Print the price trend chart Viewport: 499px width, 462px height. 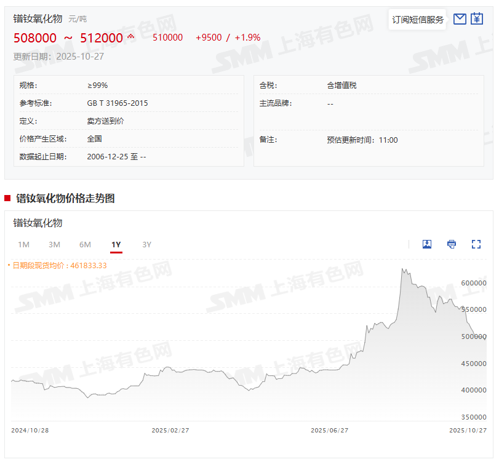[x=452, y=244]
